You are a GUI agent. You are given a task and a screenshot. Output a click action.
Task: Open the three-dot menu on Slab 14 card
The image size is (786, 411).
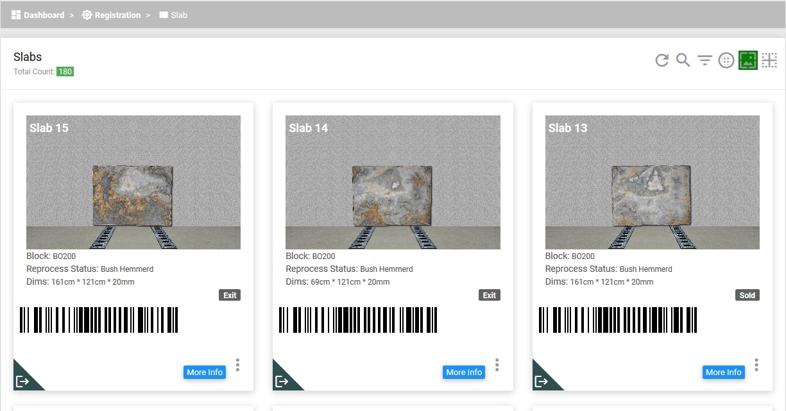click(497, 365)
